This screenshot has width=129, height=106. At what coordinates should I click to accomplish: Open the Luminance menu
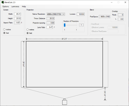click(15, 7)
